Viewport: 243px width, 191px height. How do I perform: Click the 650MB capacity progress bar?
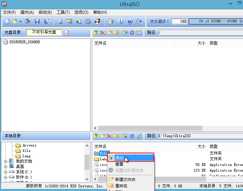(216, 21)
